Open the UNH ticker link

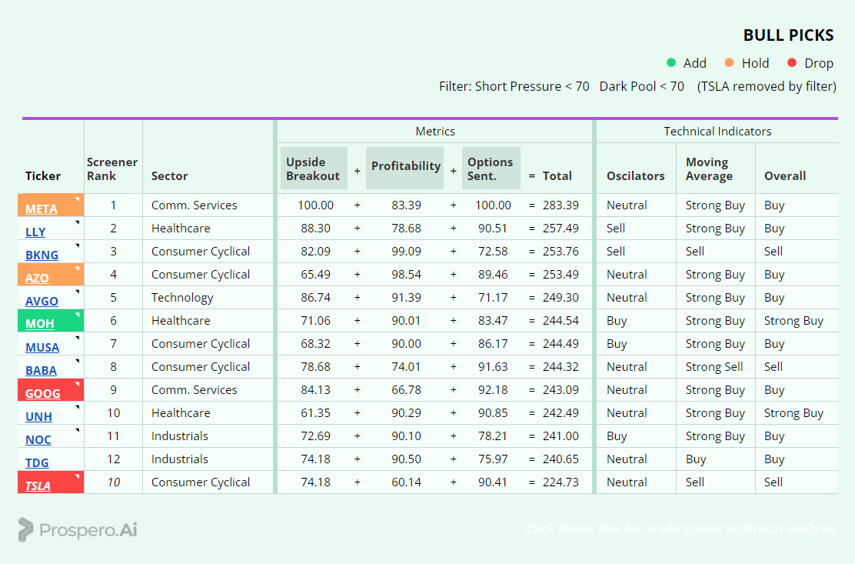coord(38,416)
